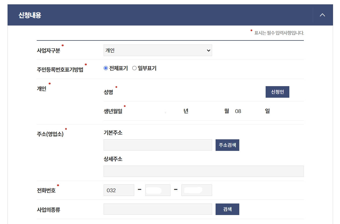Click the 검색 button for 사업의종류
The height and width of the screenshot is (224, 340).
tap(227, 209)
